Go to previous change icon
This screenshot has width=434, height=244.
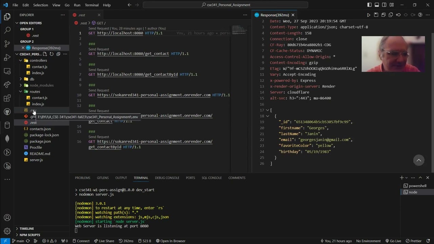398,15
